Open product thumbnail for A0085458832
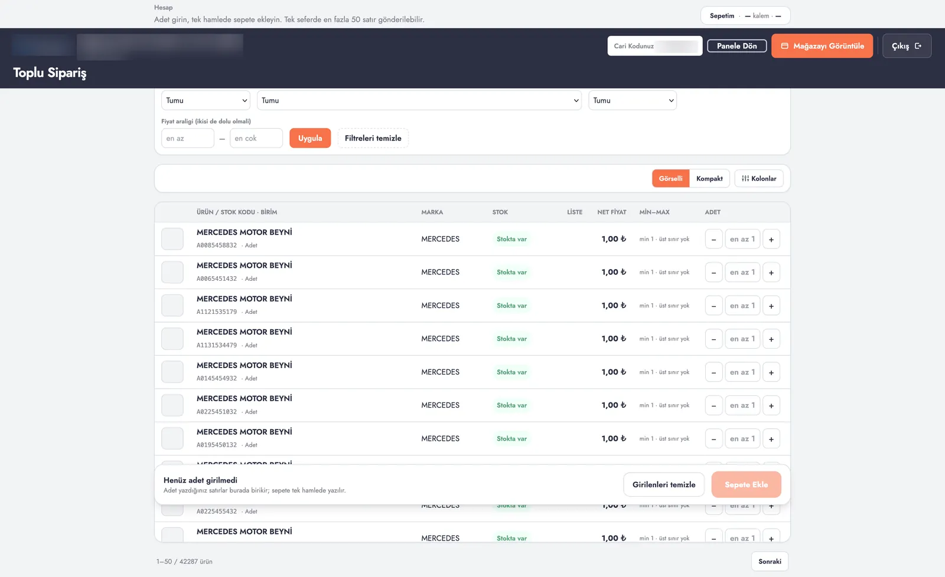Viewport: 945px width, 577px height. pos(172,239)
